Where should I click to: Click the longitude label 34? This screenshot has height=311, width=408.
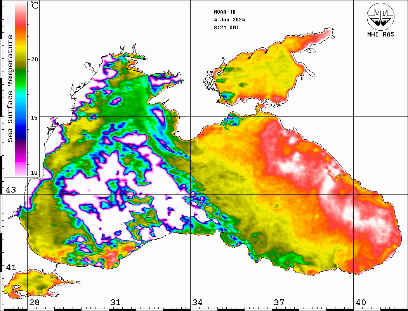tap(197, 302)
